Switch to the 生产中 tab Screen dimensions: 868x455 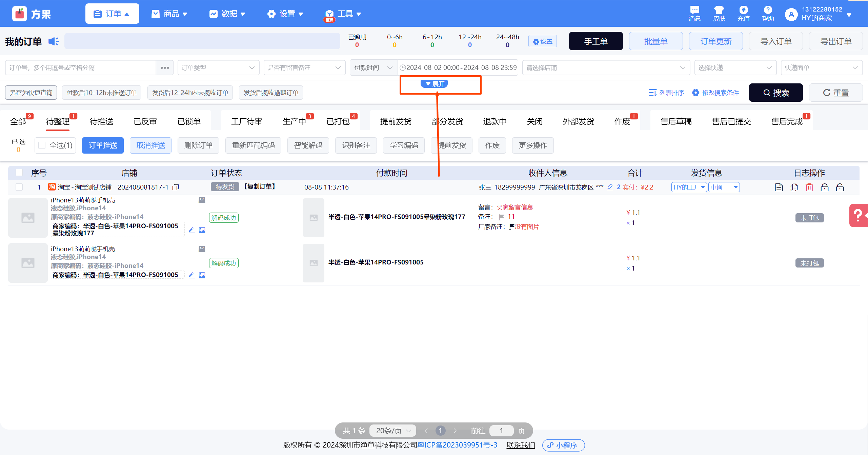point(294,121)
